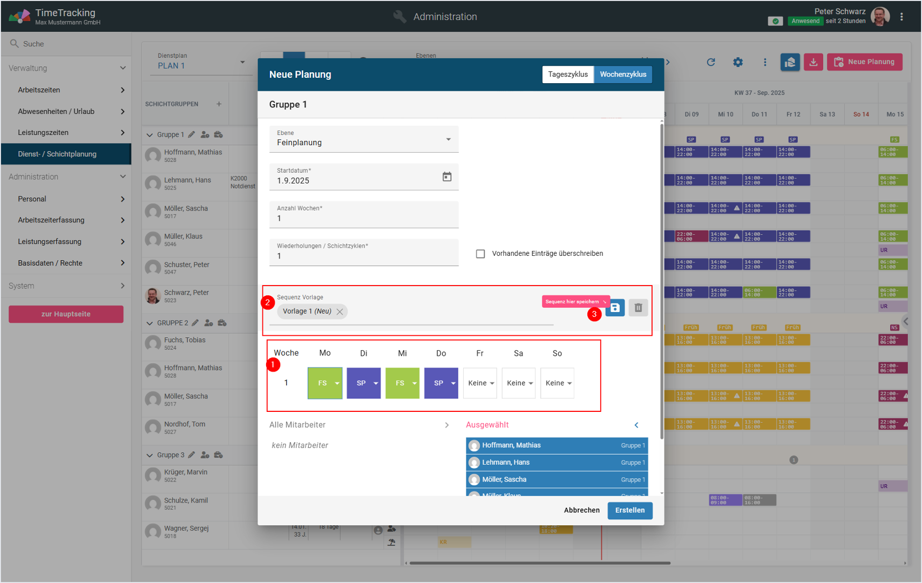This screenshot has height=583, width=922.
Task: Click the red download icon button
Action: (x=813, y=62)
